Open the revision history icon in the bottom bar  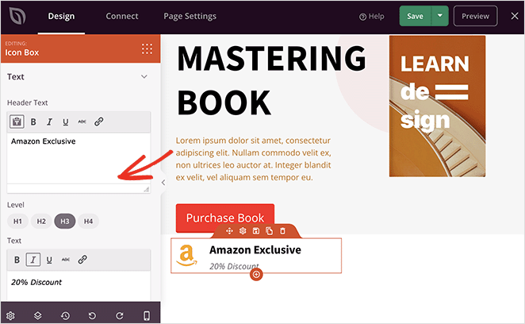(x=65, y=315)
